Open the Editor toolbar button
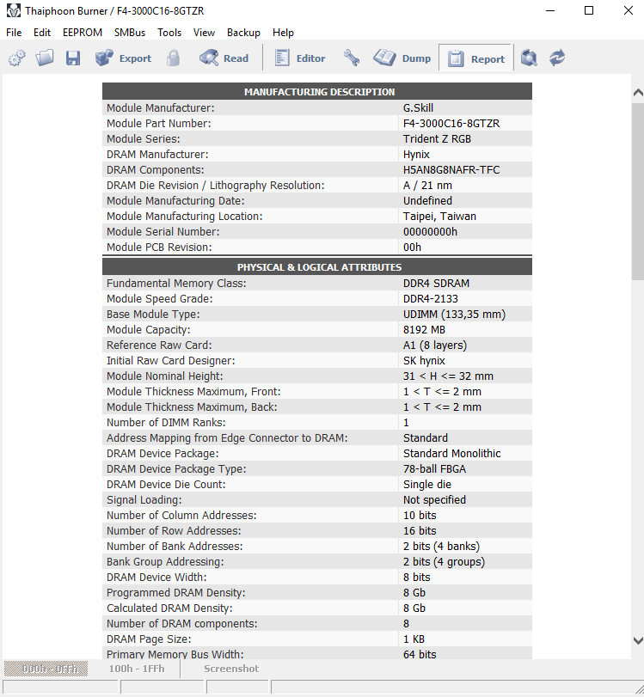This screenshot has width=644, height=697. (x=299, y=58)
